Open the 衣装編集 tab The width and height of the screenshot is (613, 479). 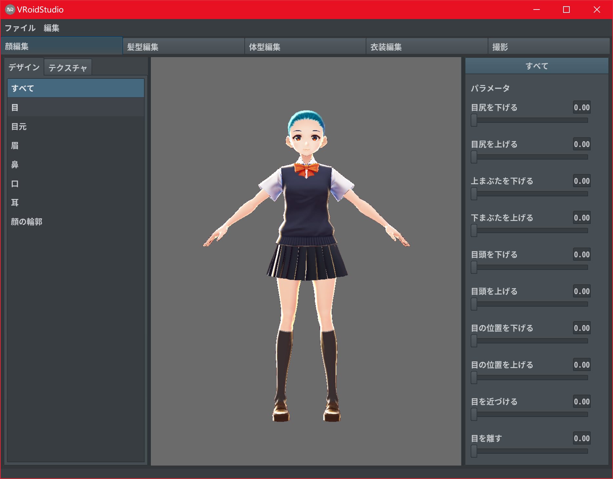(x=426, y=47)
